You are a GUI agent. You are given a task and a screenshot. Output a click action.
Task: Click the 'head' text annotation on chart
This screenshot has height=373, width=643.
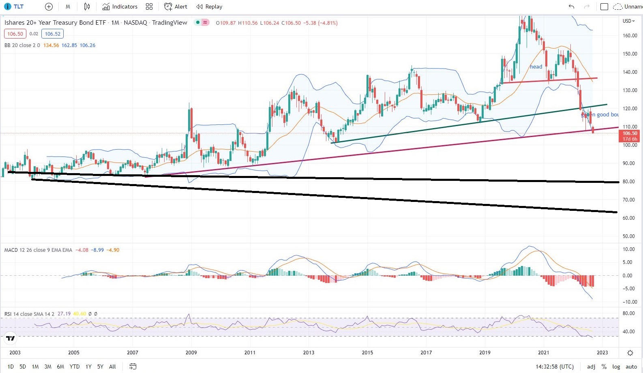(x=536, y=67)
